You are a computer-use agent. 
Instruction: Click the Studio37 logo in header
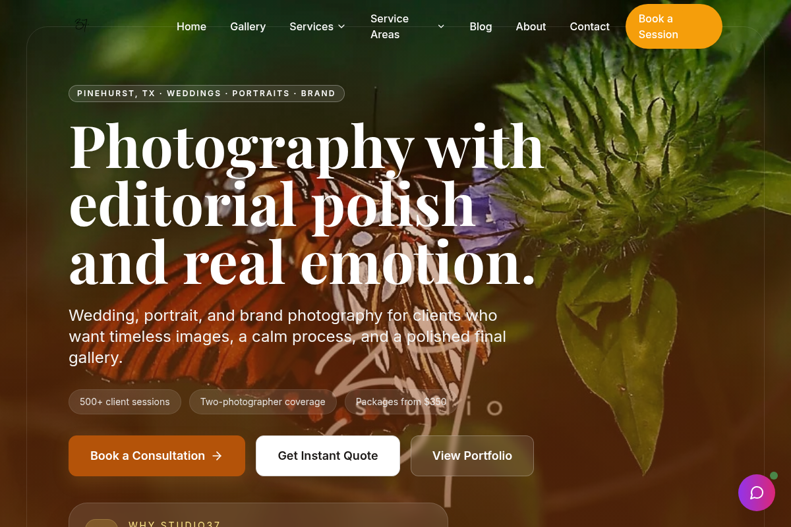point(81,26)
